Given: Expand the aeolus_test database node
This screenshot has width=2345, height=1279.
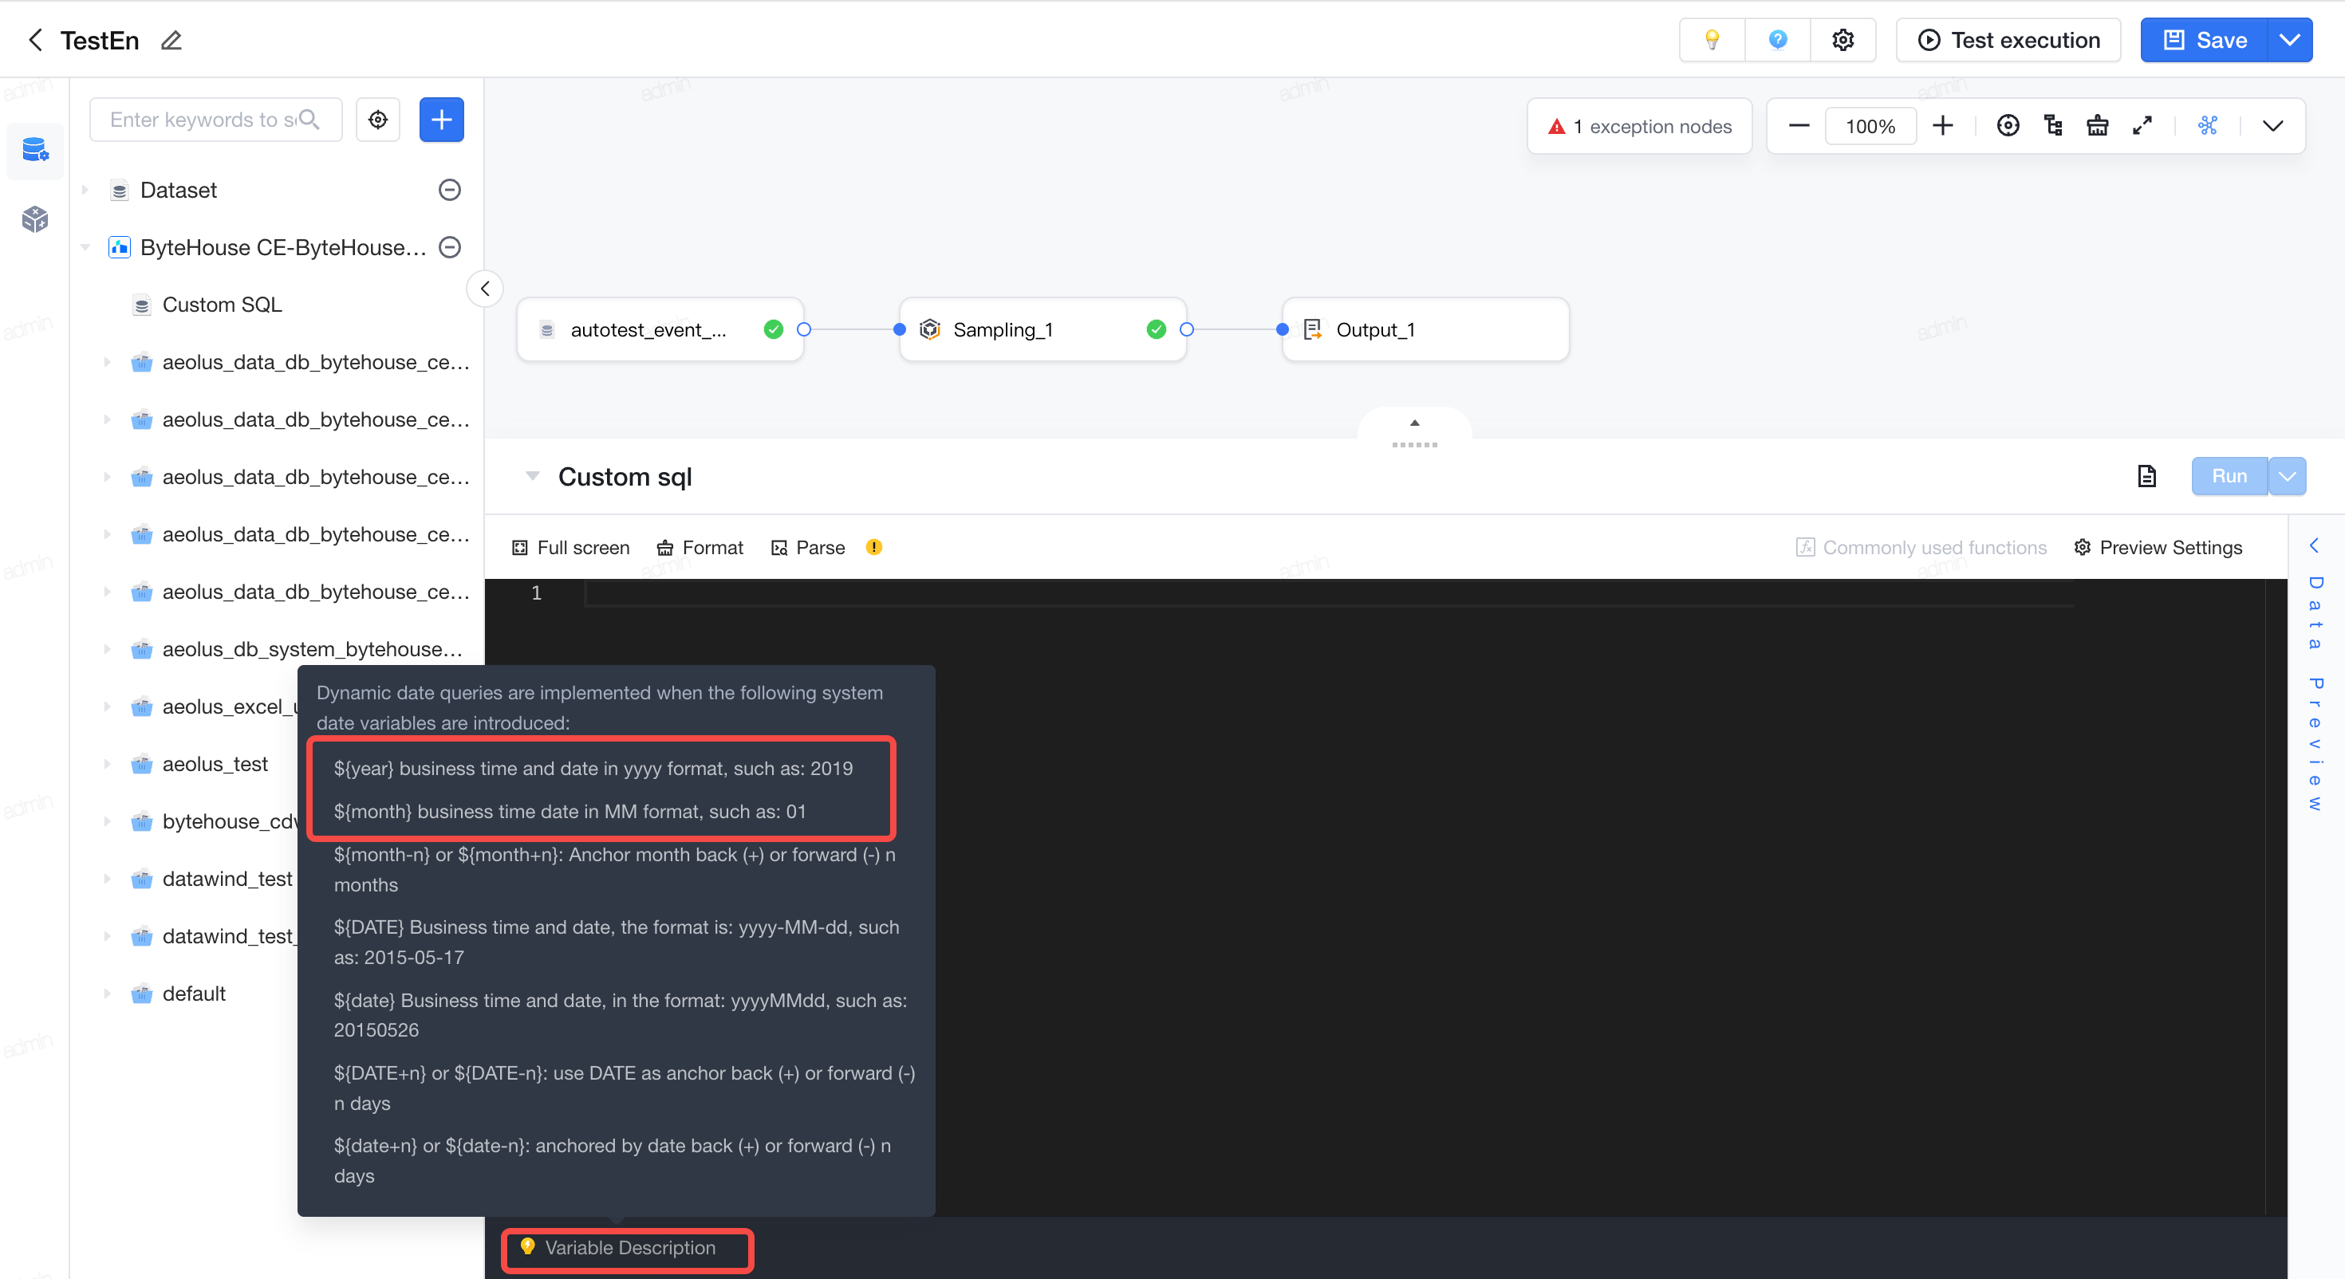Looking at the screenshot, I should click(108, 764).
